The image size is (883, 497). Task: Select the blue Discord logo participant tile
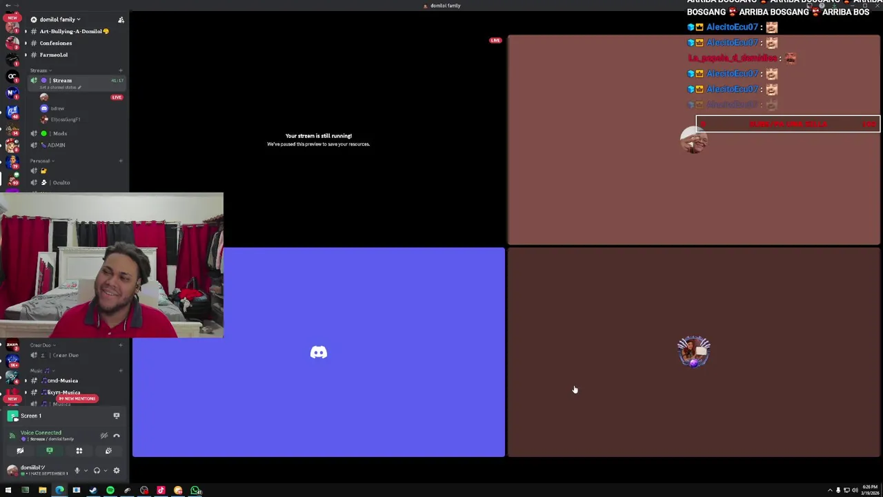[x=319, y=352]
